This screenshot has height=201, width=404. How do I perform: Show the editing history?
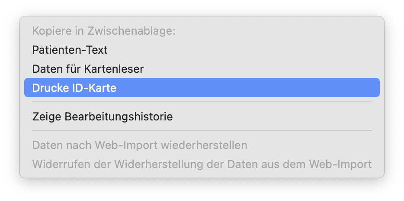point(102,117)
